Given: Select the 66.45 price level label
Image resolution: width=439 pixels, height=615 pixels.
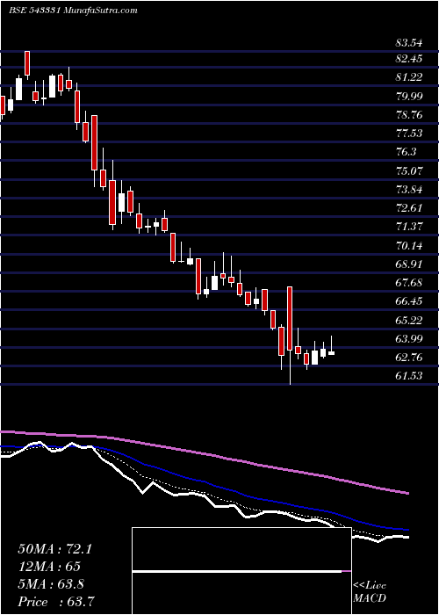Looking at the screenshot, I should [x=409, y=301].
